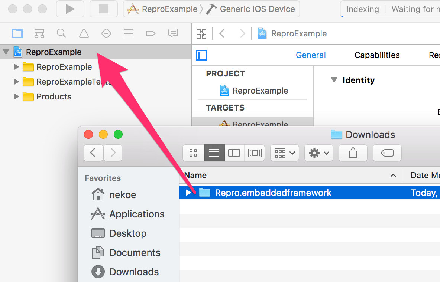Switch Finder to Cover Flow view
440x282 pixels.
(x=255, y=153)
